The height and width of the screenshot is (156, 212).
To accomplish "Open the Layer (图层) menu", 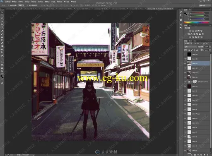I will click(27, 2).
